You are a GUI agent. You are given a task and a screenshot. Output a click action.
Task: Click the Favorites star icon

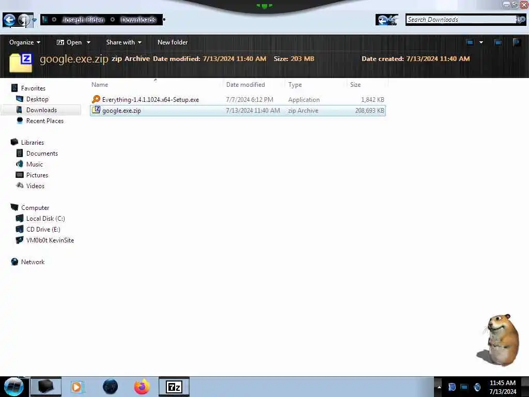tap(14, 88)
